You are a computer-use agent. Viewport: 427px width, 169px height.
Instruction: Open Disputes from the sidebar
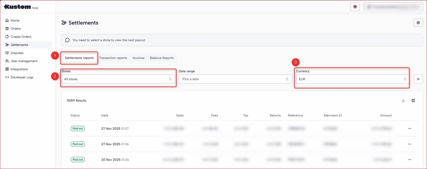coord(17,53)
